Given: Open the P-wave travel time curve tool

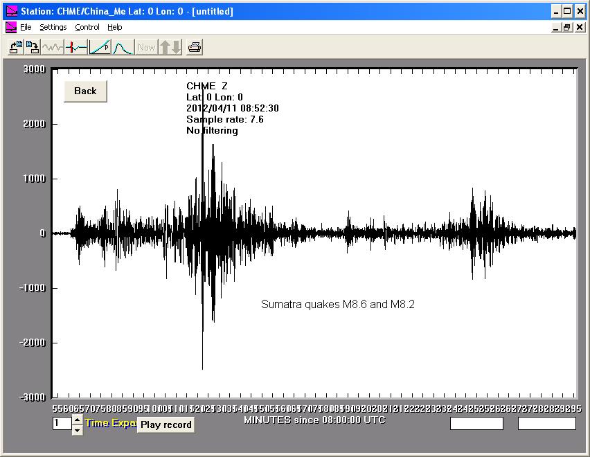Looking at the screenshot, I should (100, 47).
